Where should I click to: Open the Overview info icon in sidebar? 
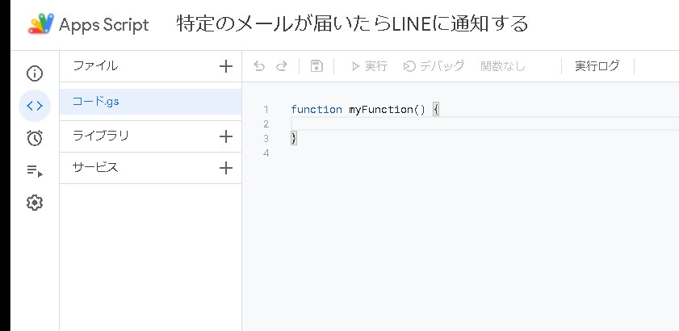tap(34, 74)
